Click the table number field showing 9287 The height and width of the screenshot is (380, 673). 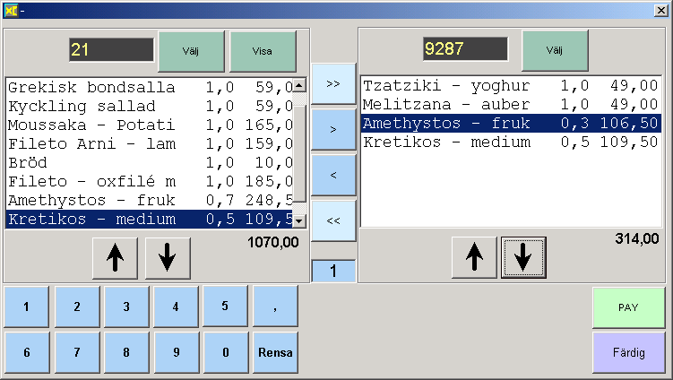coord(465,48)
